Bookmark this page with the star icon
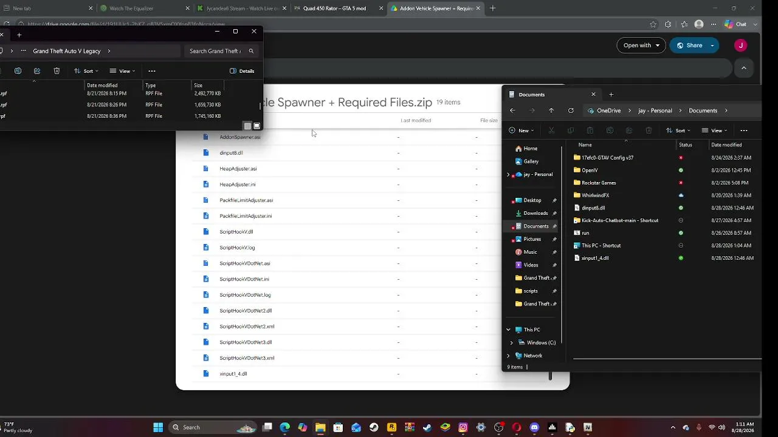Screen dimensions: 778x437 pos(653,24)
